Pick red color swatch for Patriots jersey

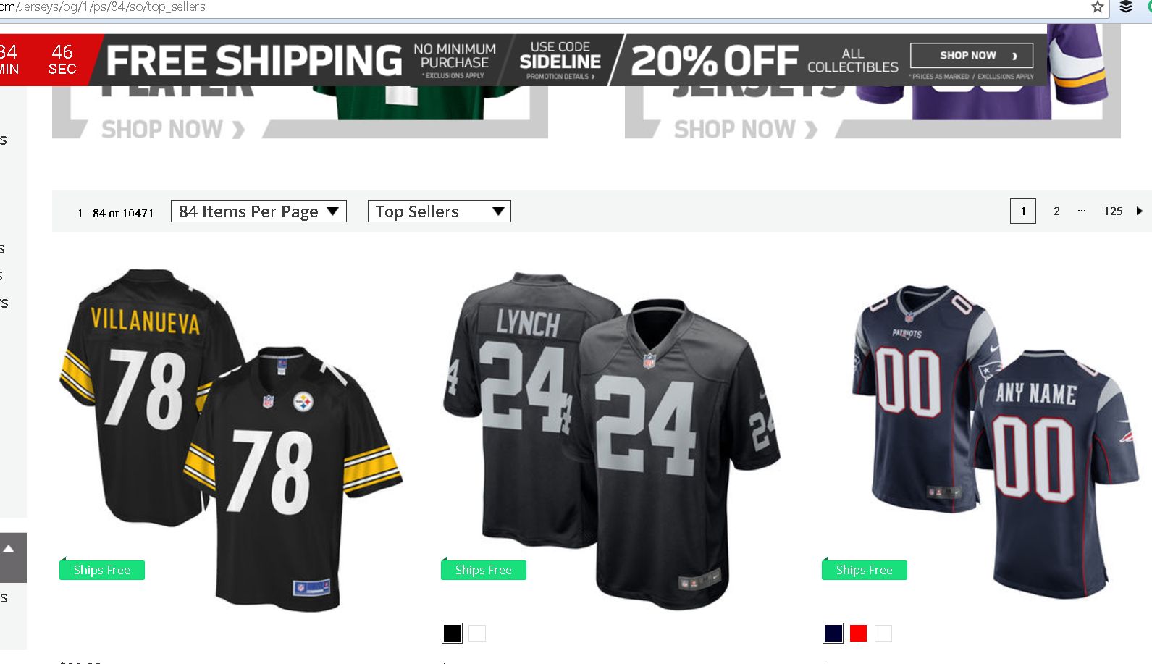858,634
